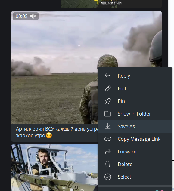174x191 pixels.
Task: Click the Pin pushpin icon
Action: click(x=108, y=101)
